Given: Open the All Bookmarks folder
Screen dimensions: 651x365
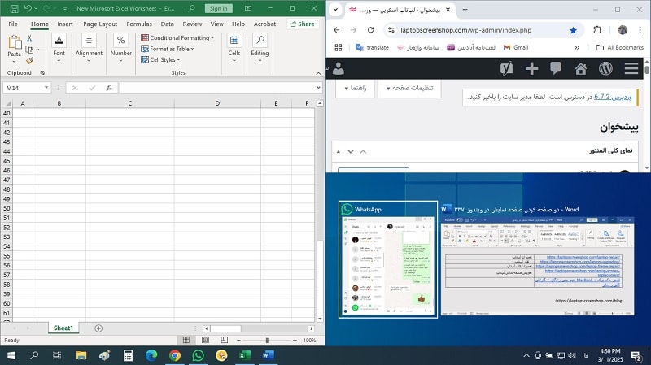Looking at the screenshot, I should click(x=619, y=47).
